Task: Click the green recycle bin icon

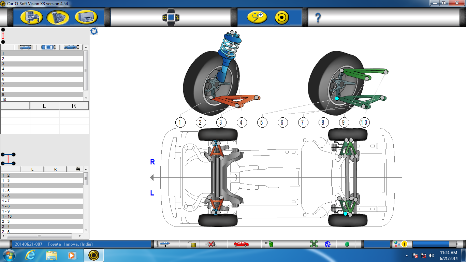Action: pyautogui.click(x=270, y=244)
